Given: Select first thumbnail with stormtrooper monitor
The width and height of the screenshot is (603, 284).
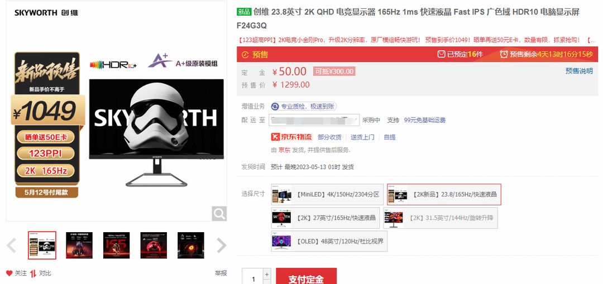Looking at the screenshot, I should [42, 245].
